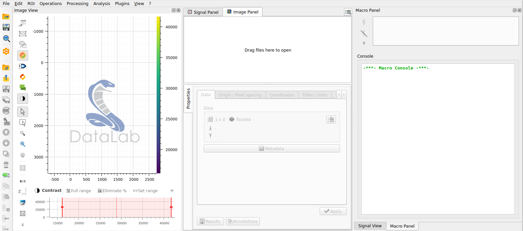523x231 pixels.
Task: Open the Processing menu
Action: 77,3
